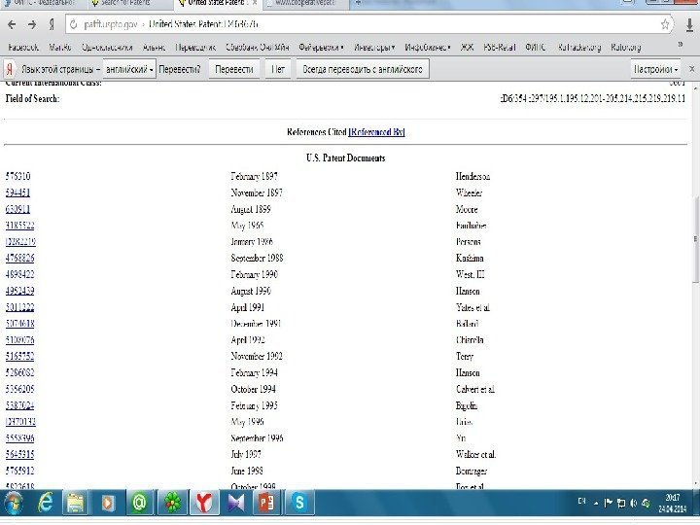
Task: Go back with the browser back arrow
Action: (x=12, y=24)
